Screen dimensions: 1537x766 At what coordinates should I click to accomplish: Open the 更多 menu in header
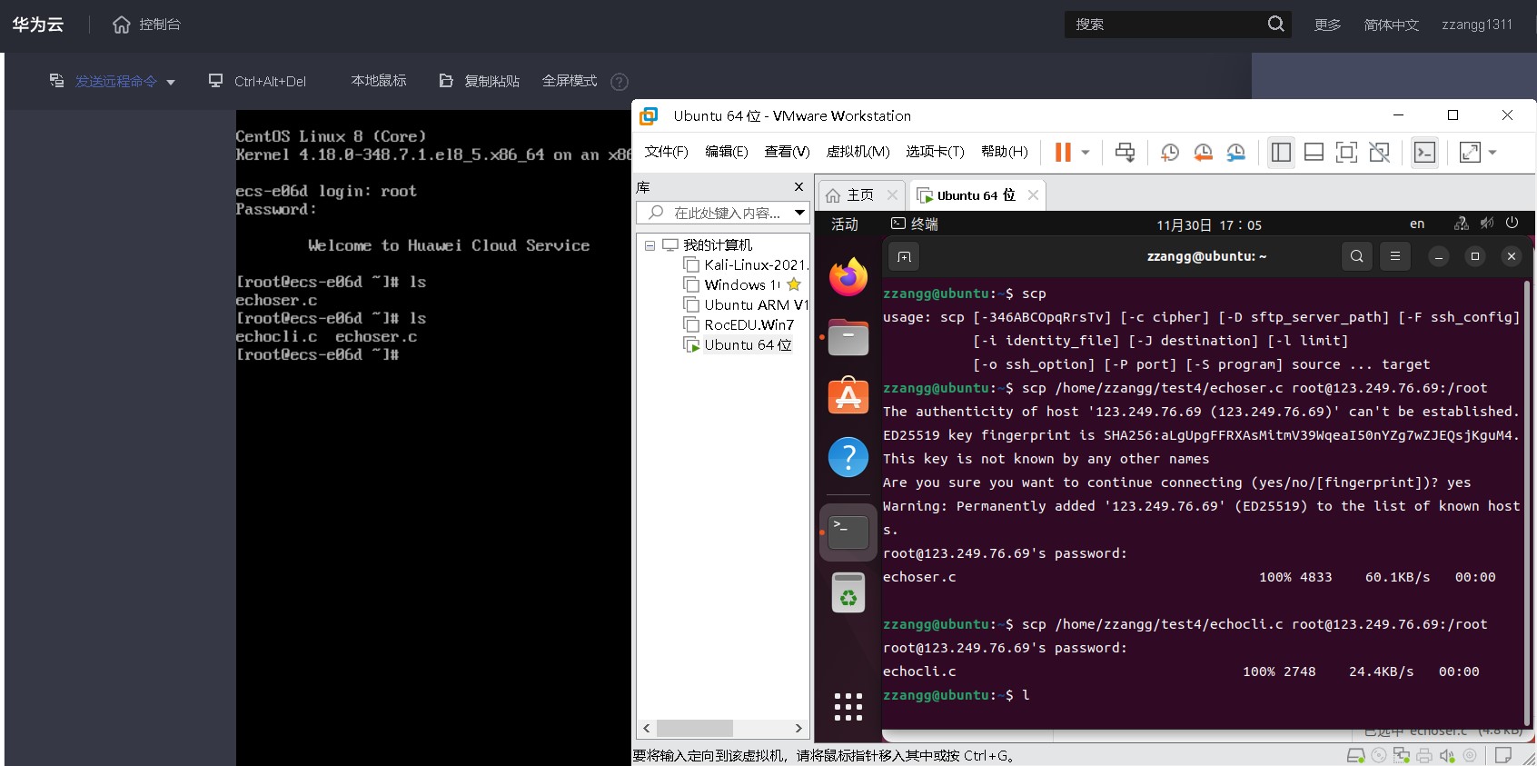[1327, 25]
